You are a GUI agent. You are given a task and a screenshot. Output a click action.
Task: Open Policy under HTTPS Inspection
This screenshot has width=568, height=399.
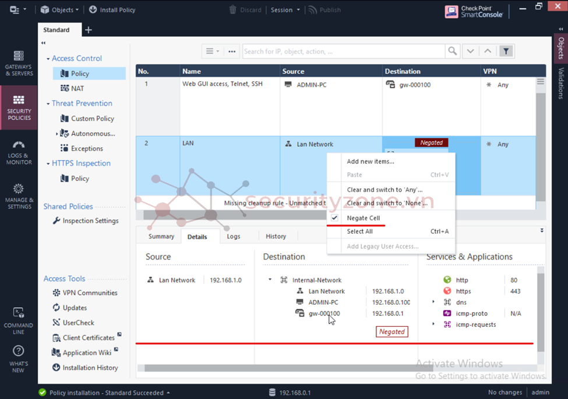(x=75, y=179)
